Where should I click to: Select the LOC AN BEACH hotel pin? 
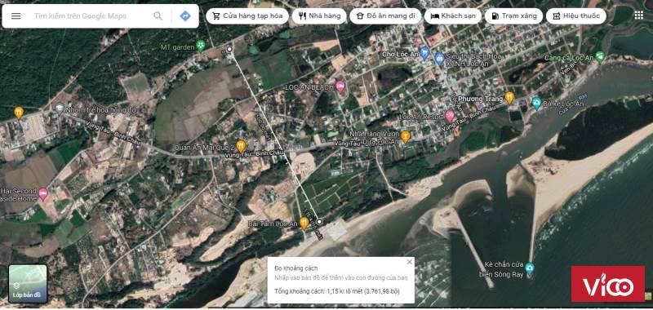[x=340, y=86]
